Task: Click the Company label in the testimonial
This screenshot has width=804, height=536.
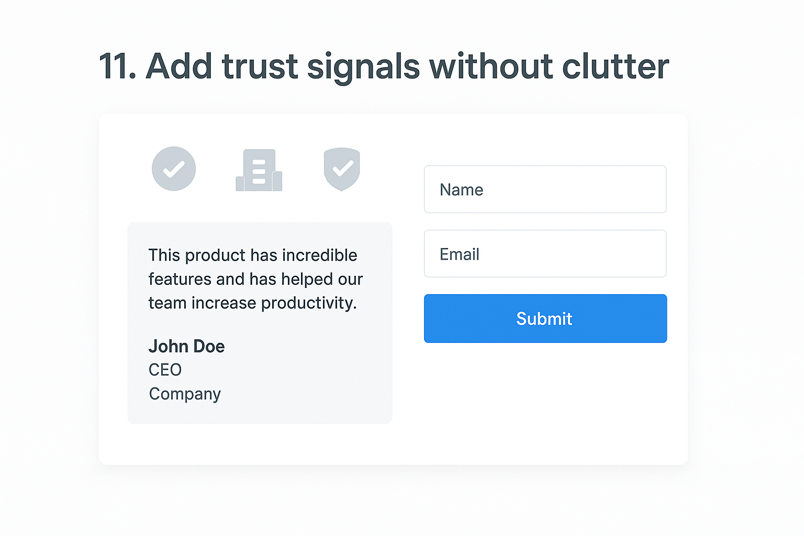Action: point(184,394)
